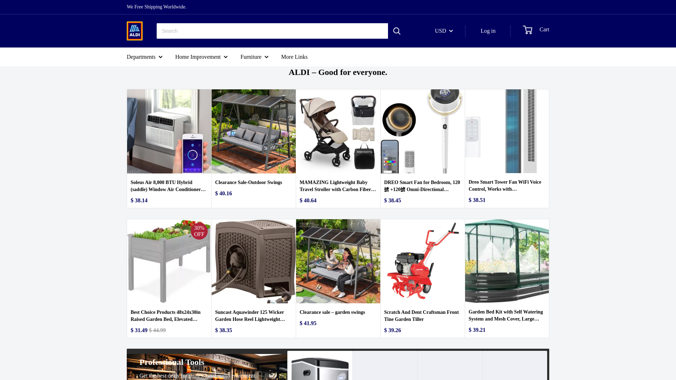Viewport: 676px width, 380px height.
Task: Open DREO Smart Fan product image
Action: (423, 131)
